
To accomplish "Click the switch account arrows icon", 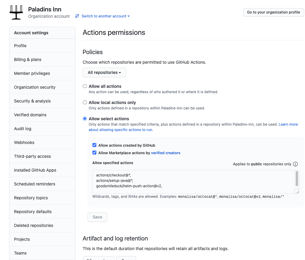I will click(77, 16).
